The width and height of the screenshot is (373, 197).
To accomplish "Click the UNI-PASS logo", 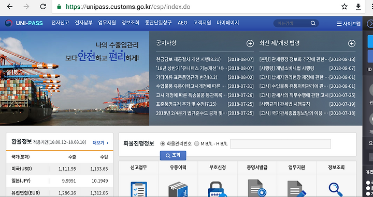I will tap(24, 23).
